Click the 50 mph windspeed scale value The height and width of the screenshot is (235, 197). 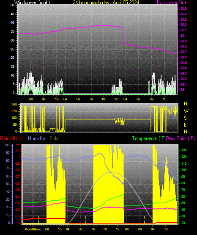tap(12, 5)
